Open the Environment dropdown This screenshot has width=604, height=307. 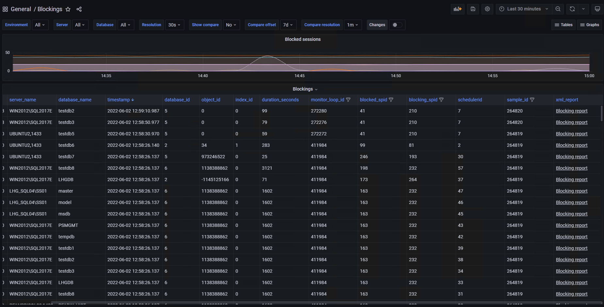coord(40,25)
